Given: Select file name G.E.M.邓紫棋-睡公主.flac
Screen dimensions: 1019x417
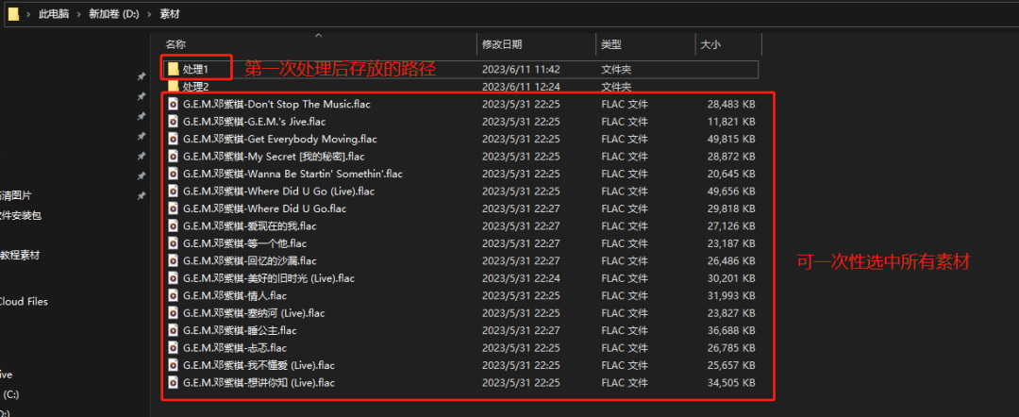Looking at the screenshot, I should pyautogui.click(x=240, y=330).
